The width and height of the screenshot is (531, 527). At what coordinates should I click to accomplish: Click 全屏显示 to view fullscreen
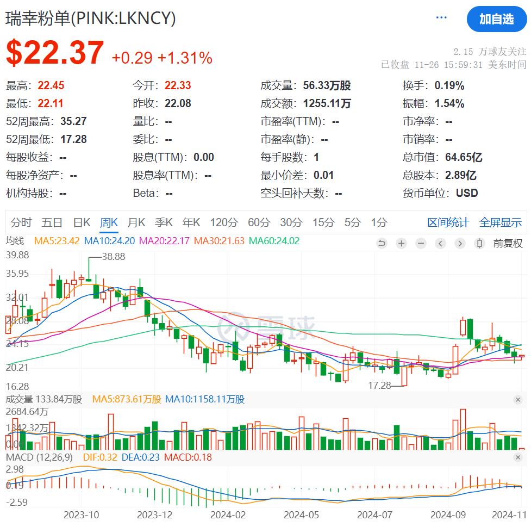(x=500, y=222)
